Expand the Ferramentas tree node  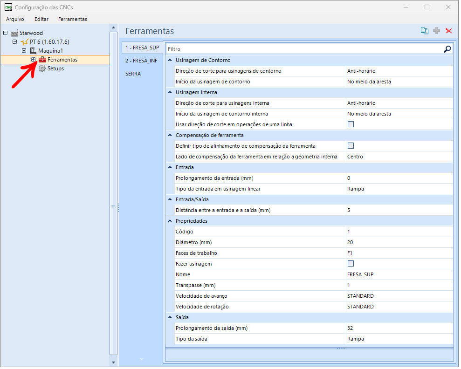point(34,60)
